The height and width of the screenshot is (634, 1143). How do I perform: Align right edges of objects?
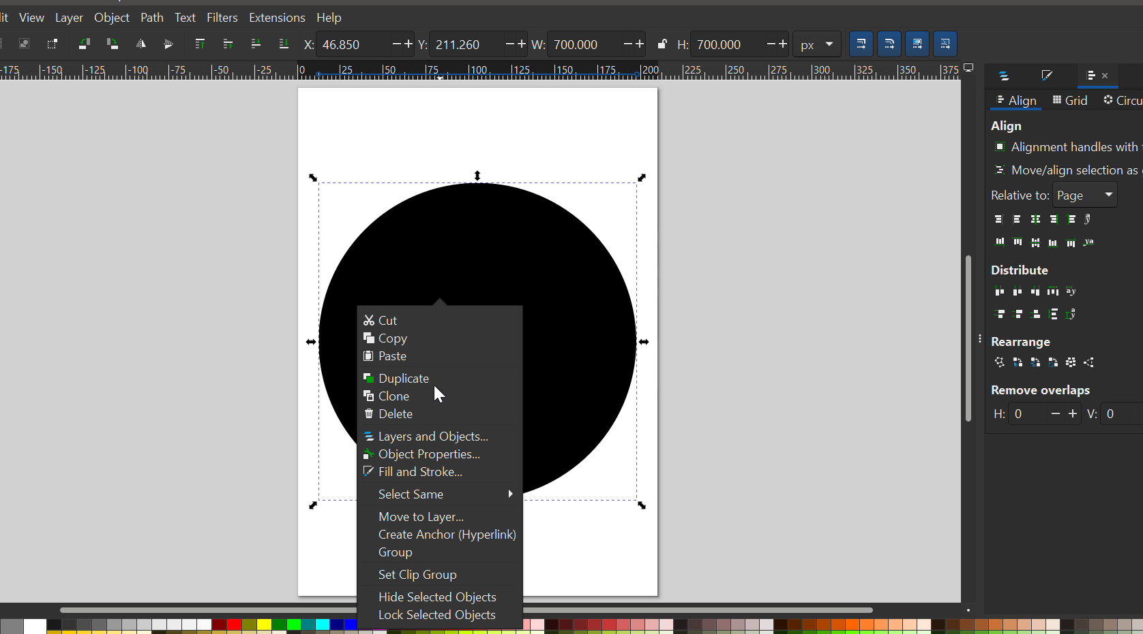point(1054,219)
